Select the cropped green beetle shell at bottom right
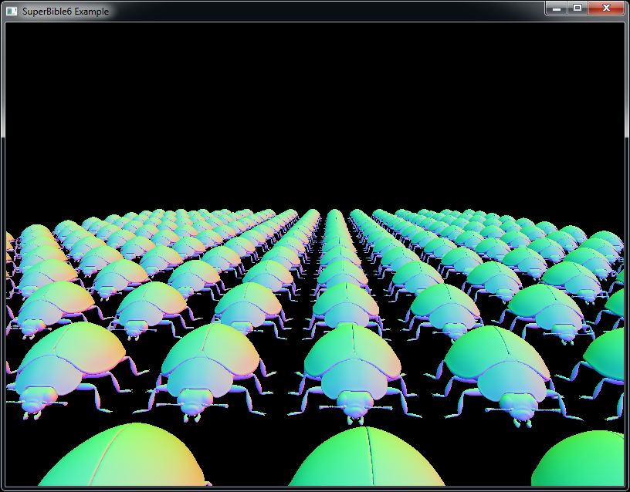630x492 pixels. [583, 461]
